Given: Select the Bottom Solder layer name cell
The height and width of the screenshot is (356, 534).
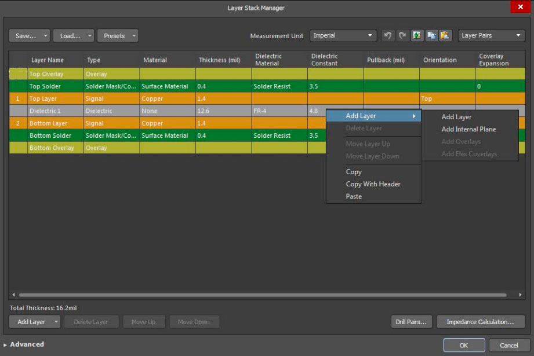Looking at the screenshot, I should tap(56, 135).
